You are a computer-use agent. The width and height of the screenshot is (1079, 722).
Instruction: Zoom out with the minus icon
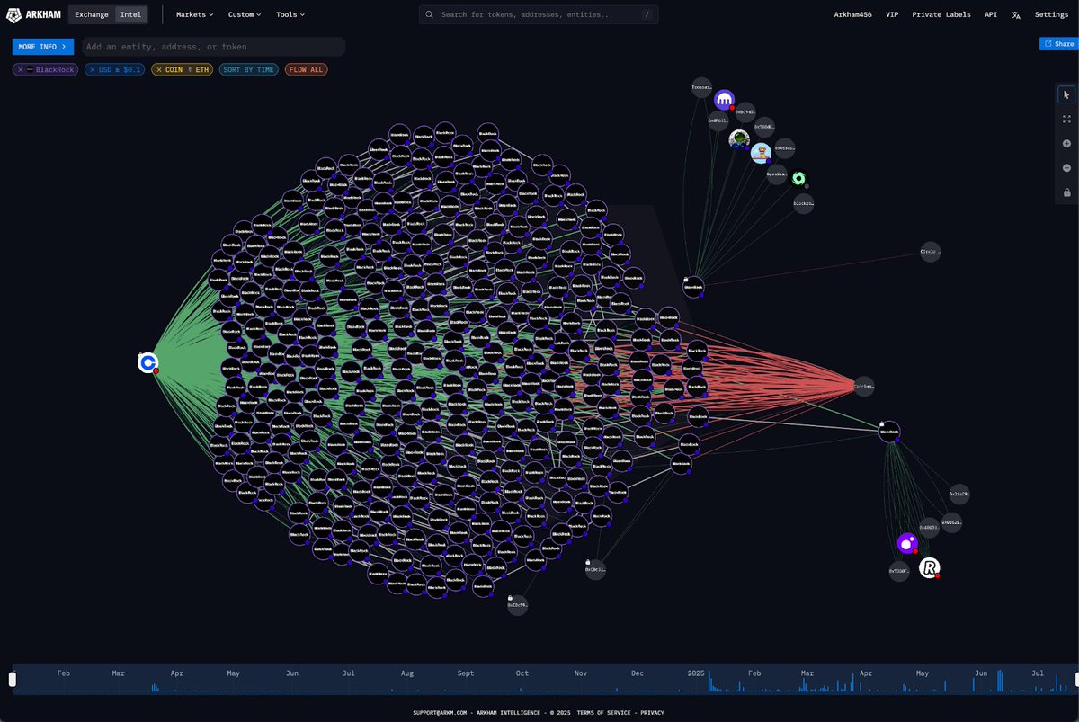pos(1066,168)
